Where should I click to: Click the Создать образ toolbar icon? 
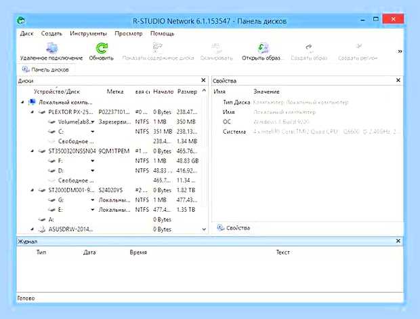point(309,48)
